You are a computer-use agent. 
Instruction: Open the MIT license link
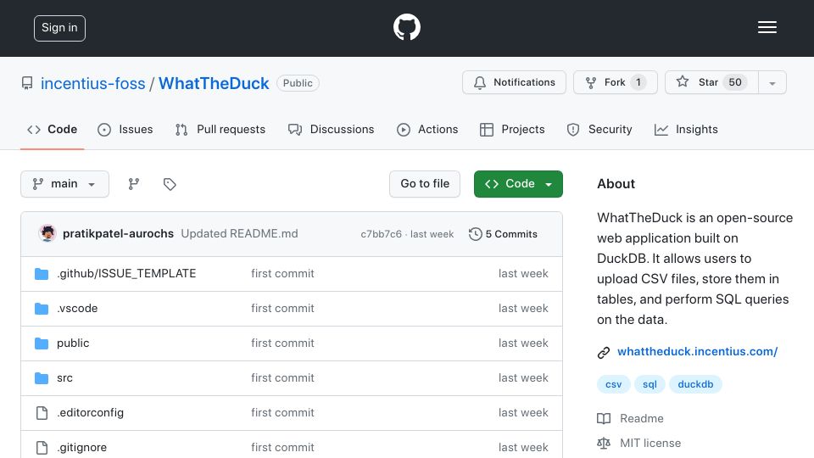tap(650, 443)
